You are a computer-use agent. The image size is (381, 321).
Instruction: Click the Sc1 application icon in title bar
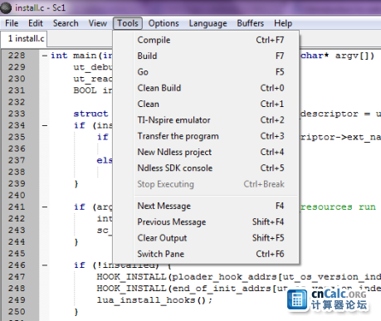[6, 7]
